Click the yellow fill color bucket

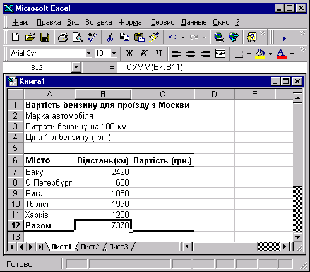pos(260,54)
